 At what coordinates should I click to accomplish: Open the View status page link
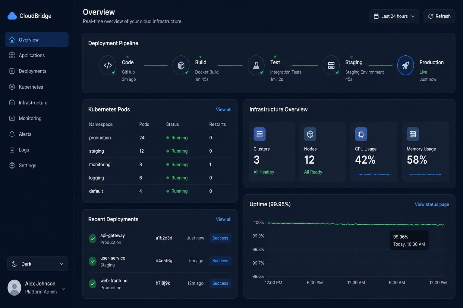click(432, 204)
